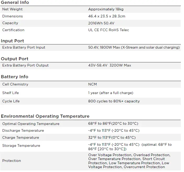Image resolution: width=184 pixels, height=172 pixels.
Task: Click the Shelf Life row label
Action: coord(11,93)
